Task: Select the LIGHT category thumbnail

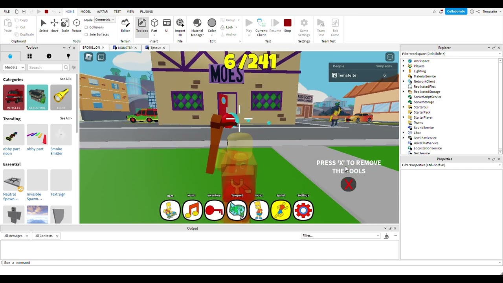Action: (61, 97)
